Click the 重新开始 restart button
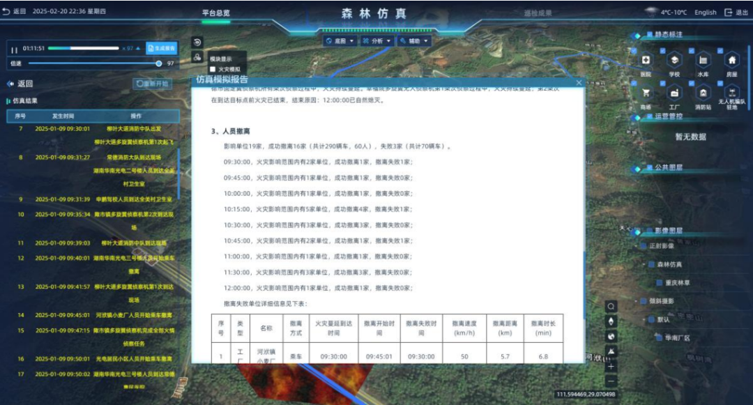 click(153, 84)
